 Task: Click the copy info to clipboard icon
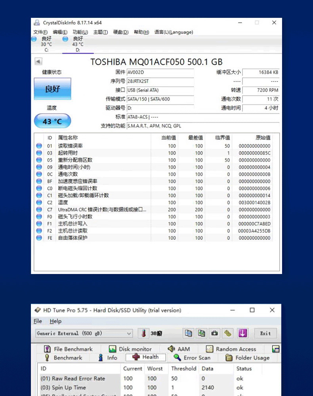click(189, 333)
